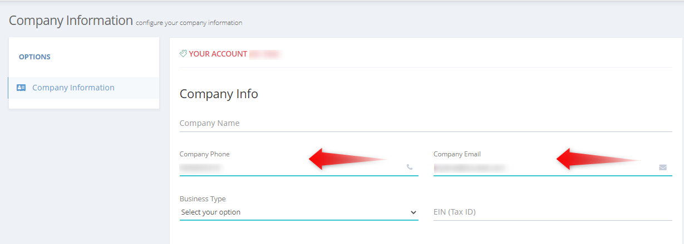Open the Business Type 'Select your option' dropdown
Viewport: 684px width, 244px height.
pos(299,212)
